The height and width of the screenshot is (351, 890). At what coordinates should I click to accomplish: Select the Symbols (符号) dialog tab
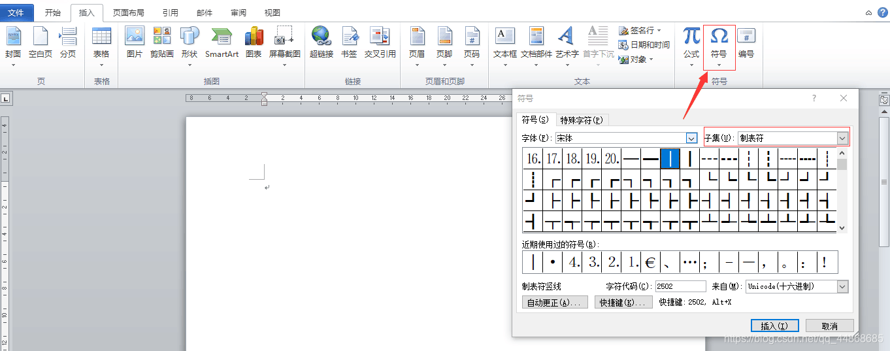coord(535,120)
